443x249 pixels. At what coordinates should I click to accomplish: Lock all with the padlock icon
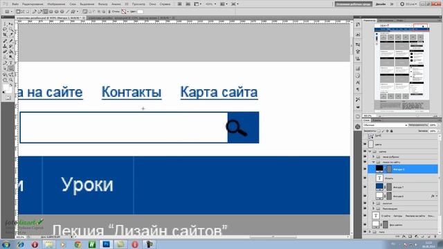pos(392,131)
